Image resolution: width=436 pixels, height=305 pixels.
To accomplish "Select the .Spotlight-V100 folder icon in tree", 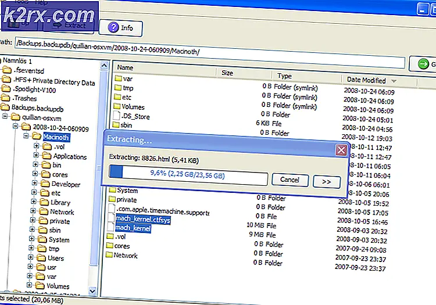I will click(6, 88).
